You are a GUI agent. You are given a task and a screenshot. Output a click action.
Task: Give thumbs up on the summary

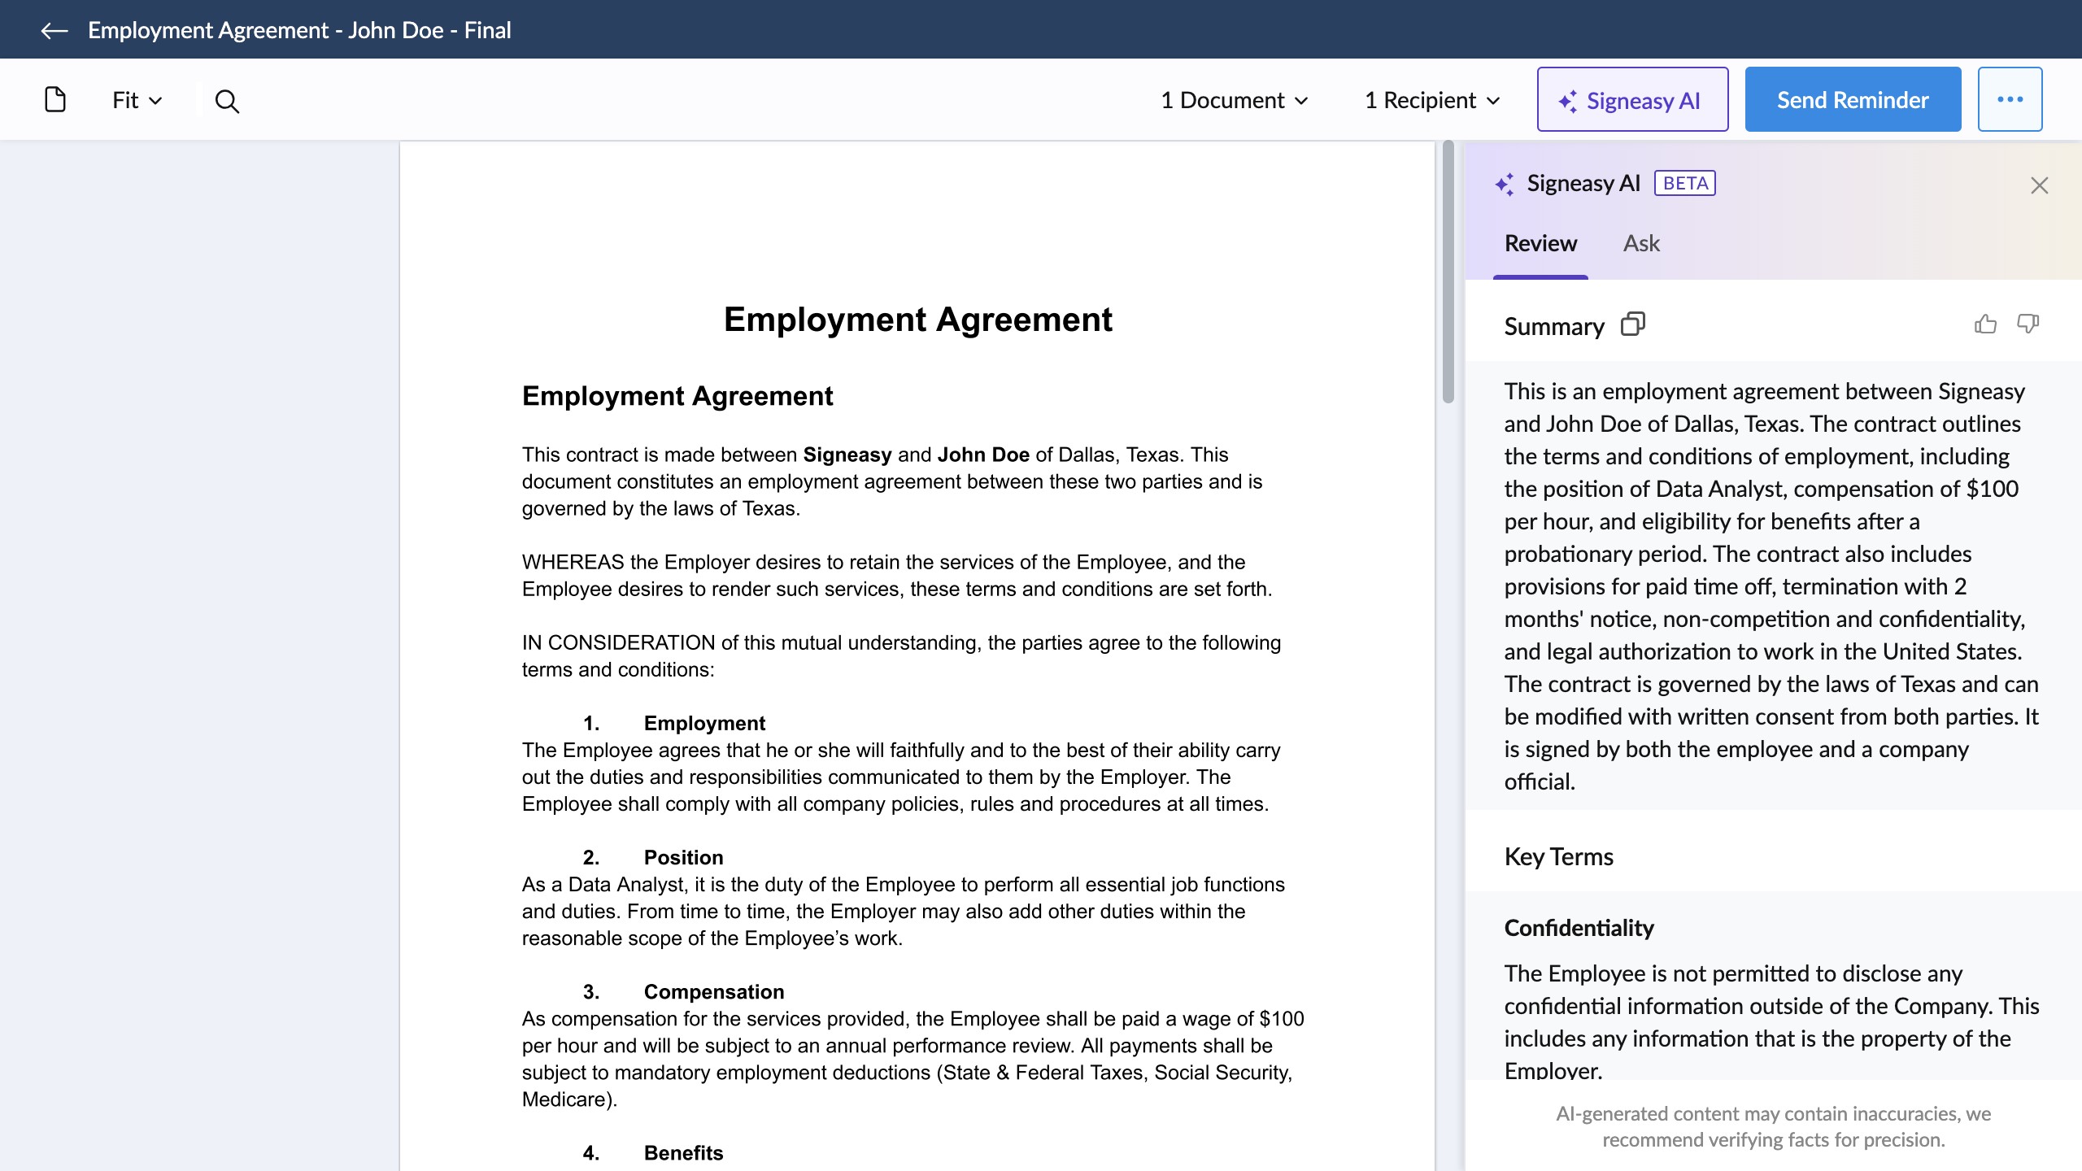1985,324
